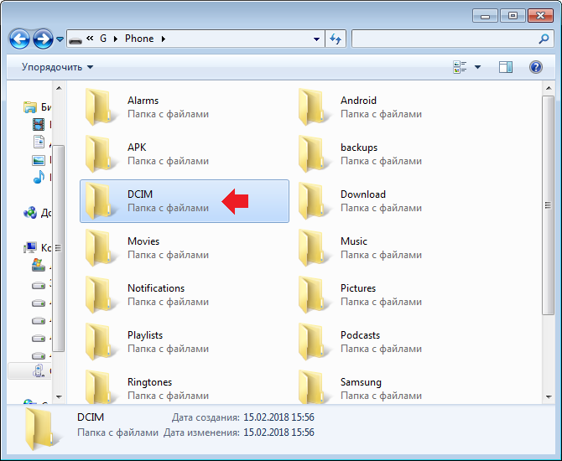Select the G segment in the address bar
Image resolution: width=562 pixels, height=461 pixels.
[103, 39]
